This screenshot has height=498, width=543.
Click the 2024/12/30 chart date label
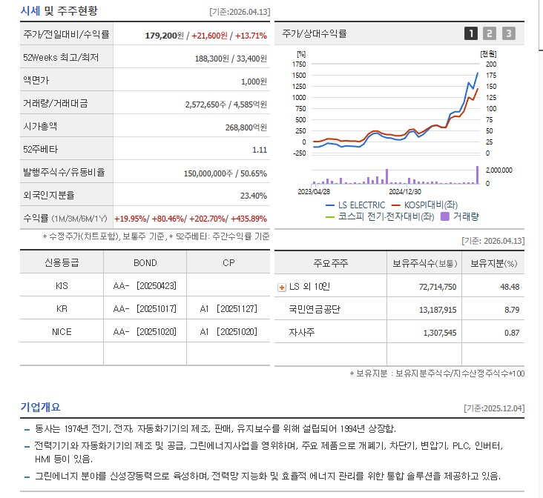(405, 191)
